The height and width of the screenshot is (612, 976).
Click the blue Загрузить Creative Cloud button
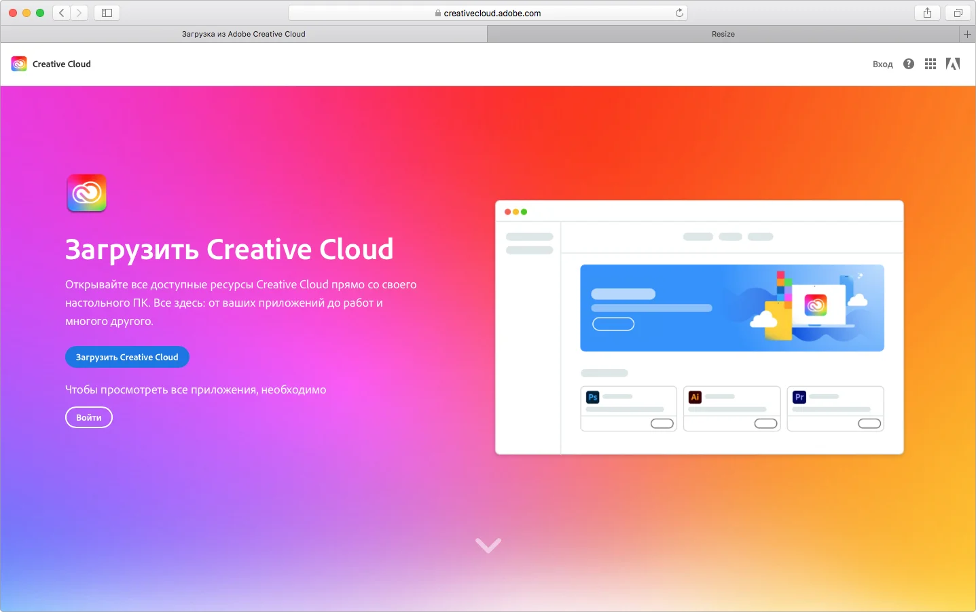(x=127, y=357)
